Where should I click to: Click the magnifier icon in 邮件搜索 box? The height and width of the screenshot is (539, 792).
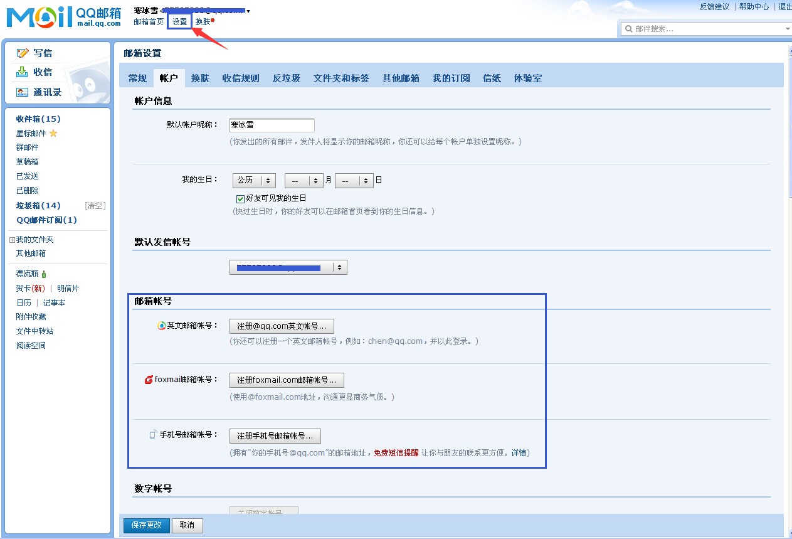[628, 28]
